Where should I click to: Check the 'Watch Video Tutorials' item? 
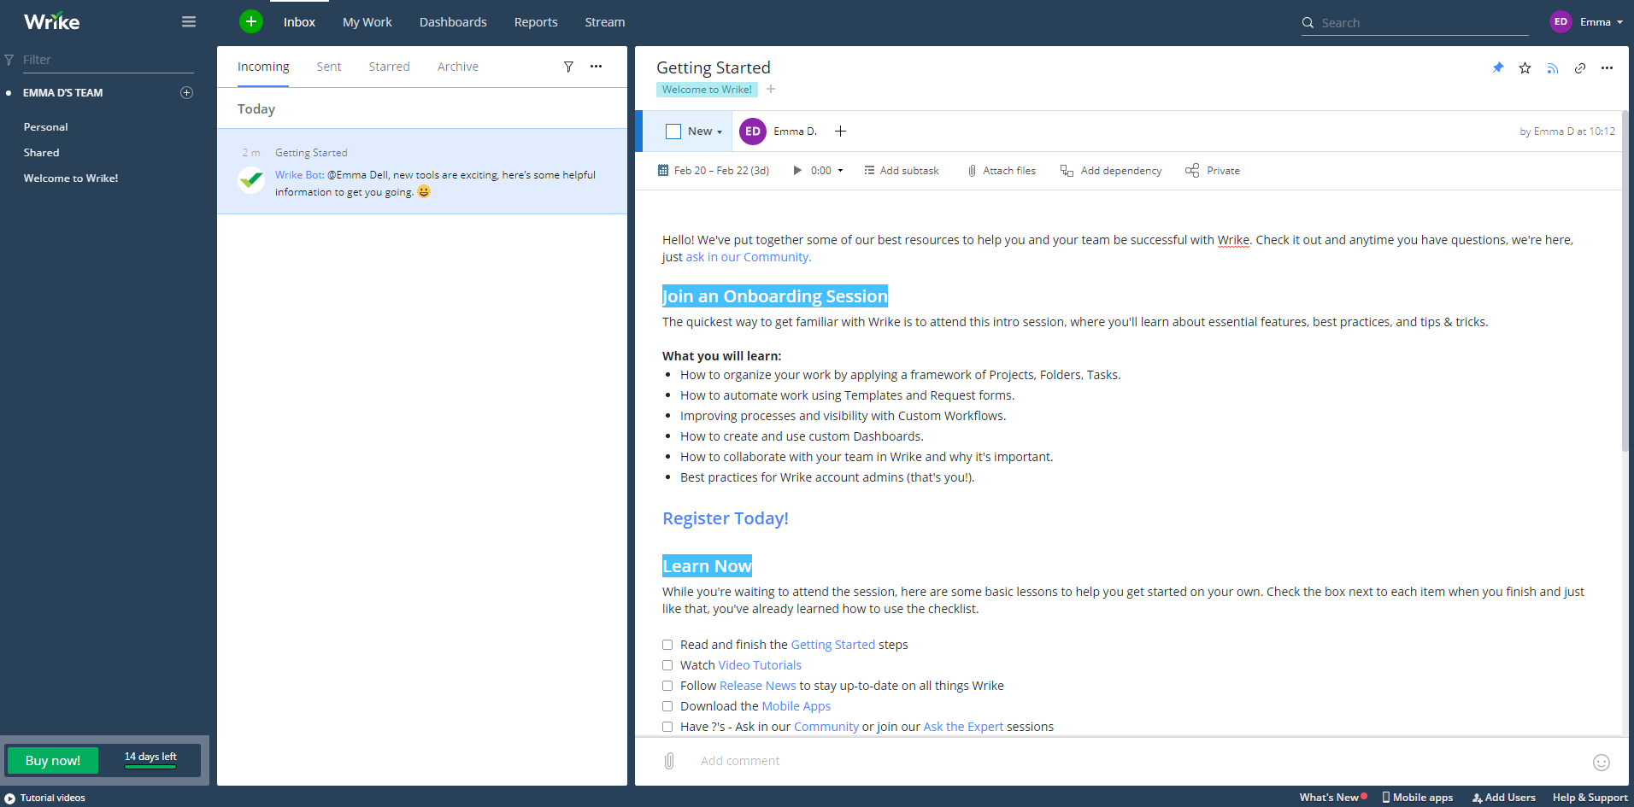point(667,665)
